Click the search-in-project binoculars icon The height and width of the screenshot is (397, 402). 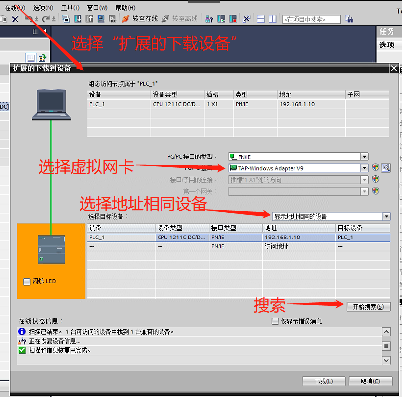click(x=349, y=19)
